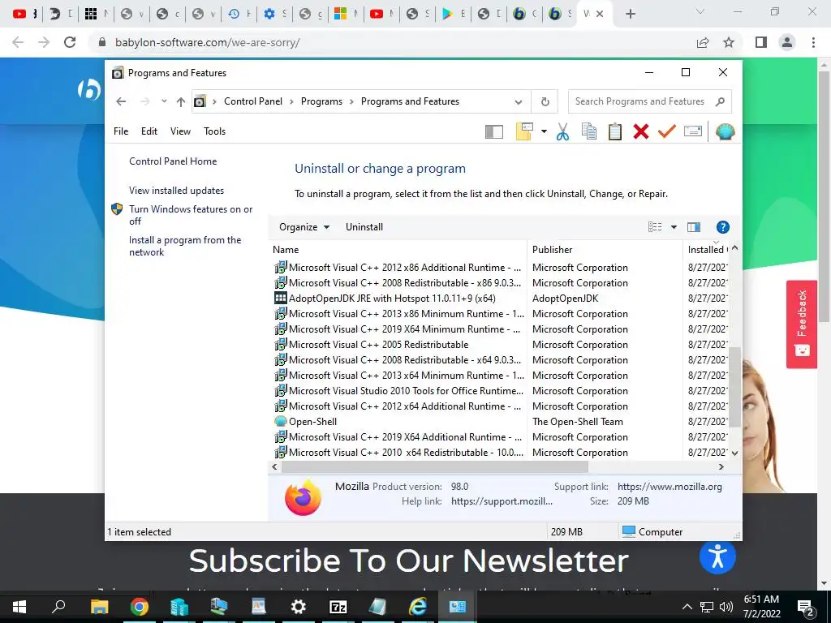Open Chrome tab search chevron
831x623 pixels.
(x=700, y=11)
